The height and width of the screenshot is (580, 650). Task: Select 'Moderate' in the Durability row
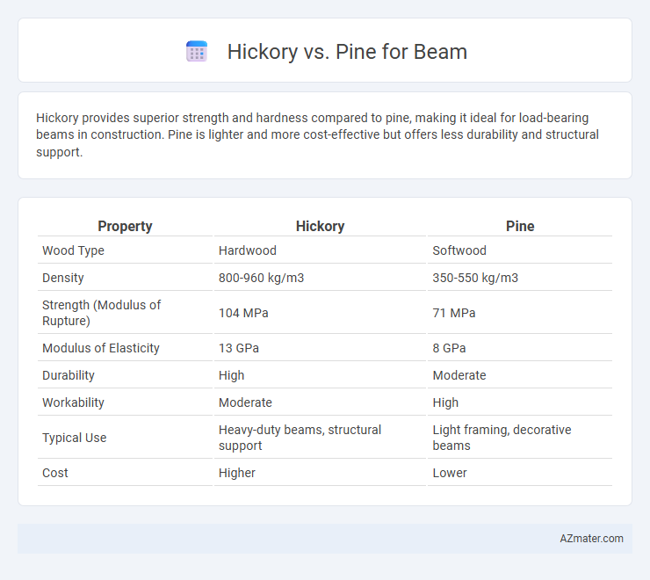coord(459,375)
